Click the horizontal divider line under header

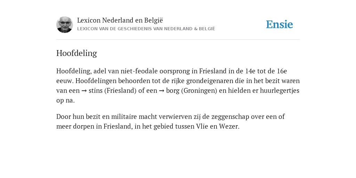(178, 40)
